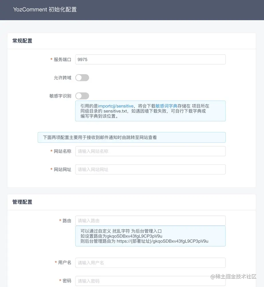
Task: Click the line 如设置路由为gkqoSDBxv43fgL9CP3pV9u
Action: (x=121, y=236)
